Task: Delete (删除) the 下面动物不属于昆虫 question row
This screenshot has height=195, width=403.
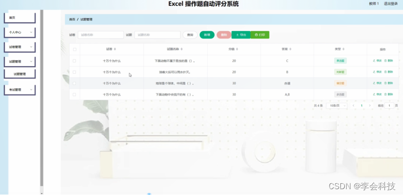Action: [389, 61]
